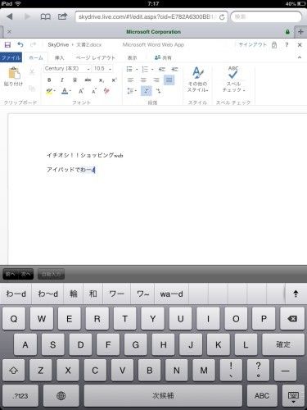This screenshot has height=410, width=307.
Task: Tap the globe keyboard switch key
Action: [x=61, y=395]
